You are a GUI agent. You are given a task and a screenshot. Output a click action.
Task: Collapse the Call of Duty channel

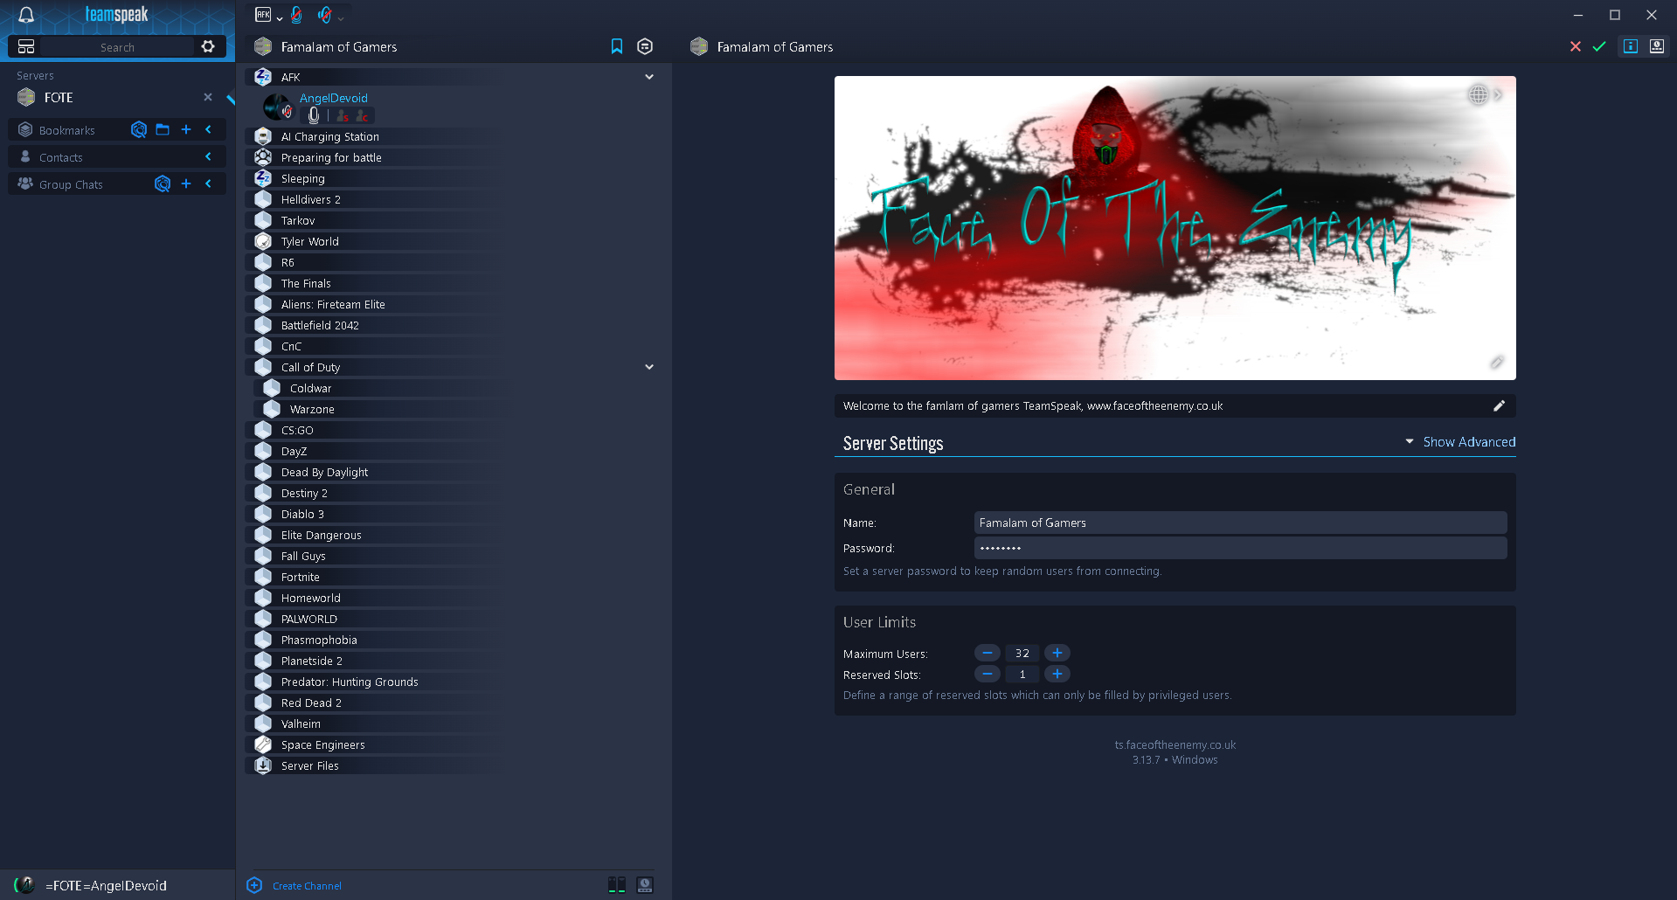coord(649,367)
